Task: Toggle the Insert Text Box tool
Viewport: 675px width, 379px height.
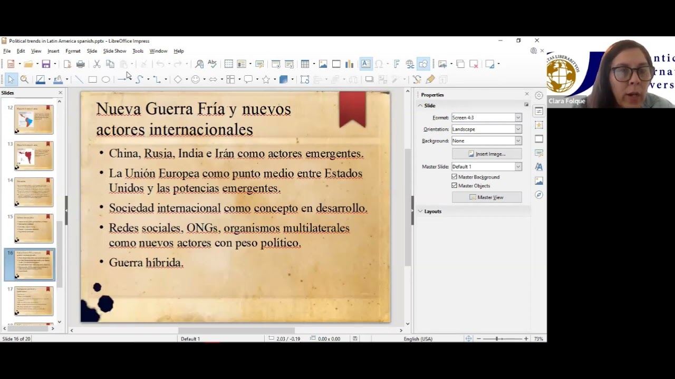Action: pyautogui.click(x=365, y=64)
